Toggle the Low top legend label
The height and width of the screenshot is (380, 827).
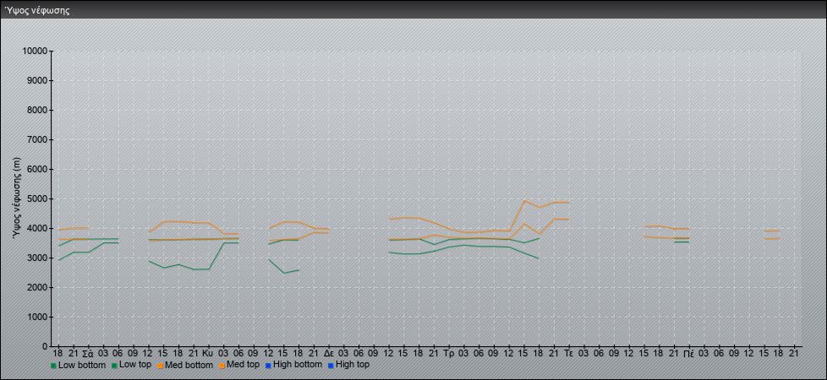pyautogui.click(x=135, y=364)
